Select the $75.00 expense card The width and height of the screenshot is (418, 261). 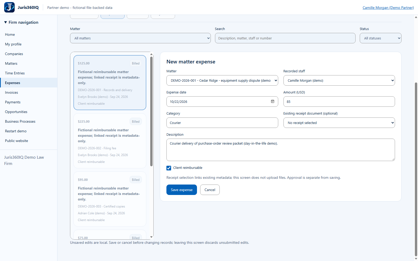click(110, 235)
